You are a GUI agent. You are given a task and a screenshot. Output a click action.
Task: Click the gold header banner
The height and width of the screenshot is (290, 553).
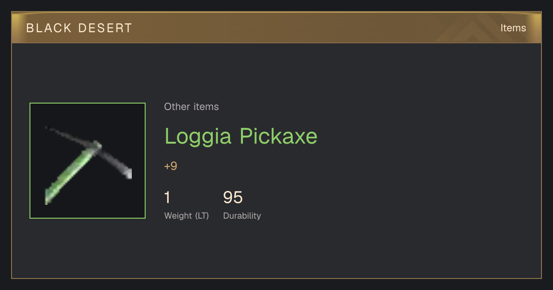tap(276, 28)
